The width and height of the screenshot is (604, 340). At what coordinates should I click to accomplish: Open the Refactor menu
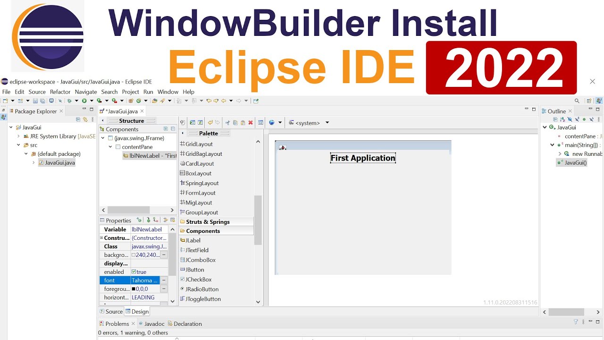[x=60, y=92]
